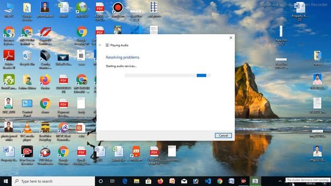Select the YTD Video Downloader shortcut
This screenshot has width=331, height=186.
pyautogui.click(x=45, y=156)
